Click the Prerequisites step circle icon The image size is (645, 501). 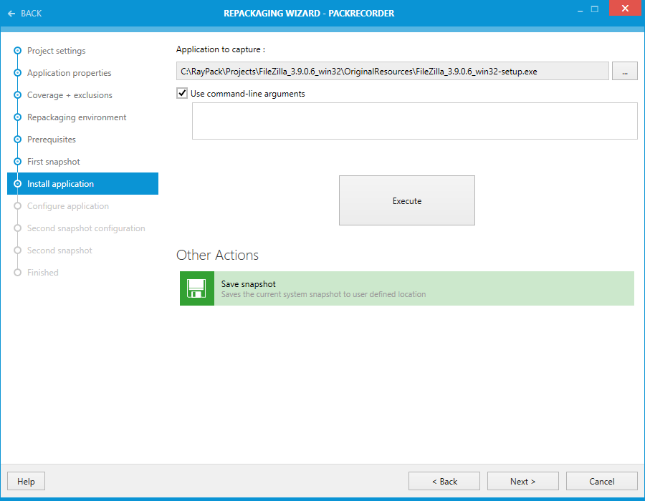pos(16,139)
